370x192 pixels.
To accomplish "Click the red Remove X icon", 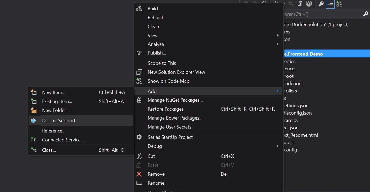I will (139, 174).
